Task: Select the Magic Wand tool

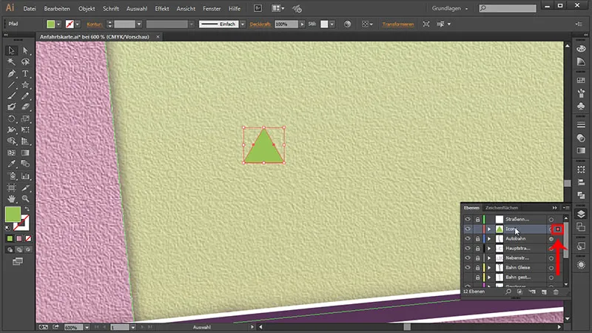Action: tap(11, 61)
